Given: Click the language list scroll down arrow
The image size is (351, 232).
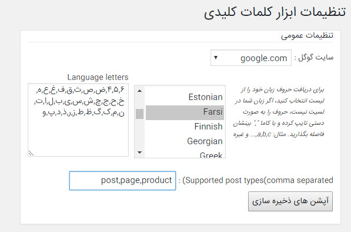Looking at the screenshot, I should (140, 153).
